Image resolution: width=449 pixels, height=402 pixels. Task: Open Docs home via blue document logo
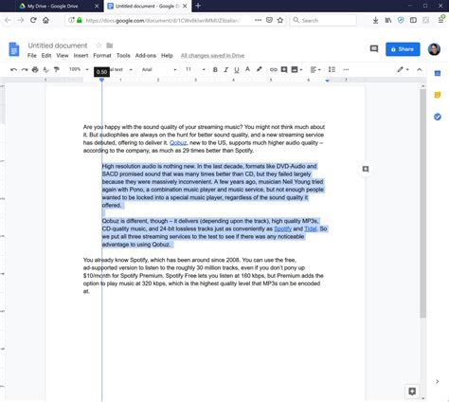pos(14,49)
